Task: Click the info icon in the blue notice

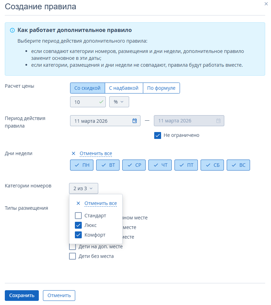Action: pyautogui.click(x=13, y=30)
